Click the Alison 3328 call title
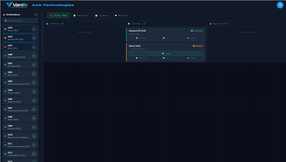The image size is (286, 162). (x=135, y=46)
